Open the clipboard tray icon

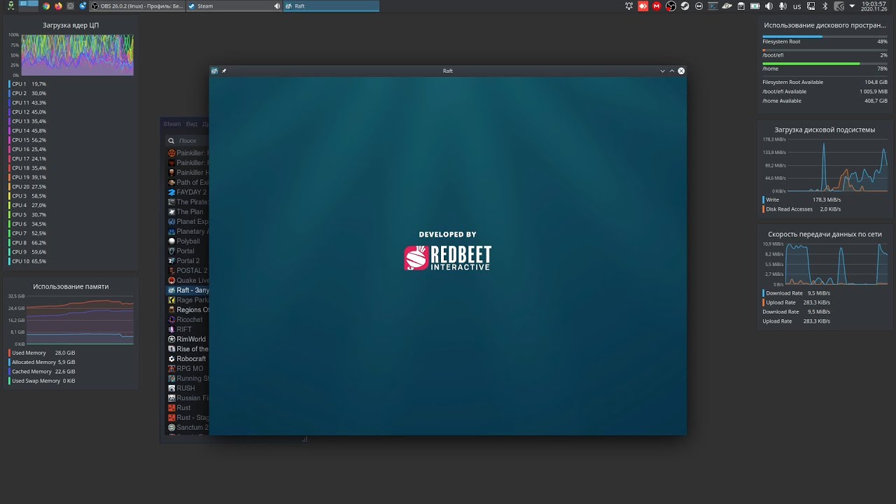(741, 6)
